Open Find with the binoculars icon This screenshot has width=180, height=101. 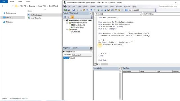point(87,10)
